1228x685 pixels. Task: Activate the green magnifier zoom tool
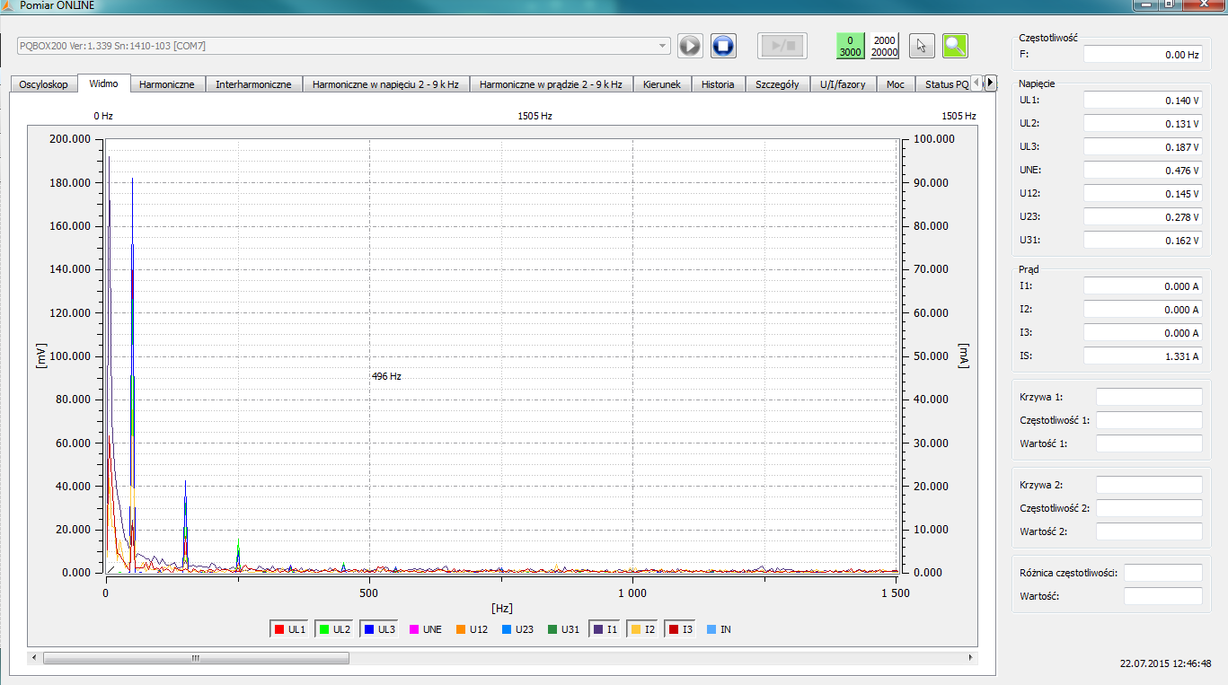[956, 46]
